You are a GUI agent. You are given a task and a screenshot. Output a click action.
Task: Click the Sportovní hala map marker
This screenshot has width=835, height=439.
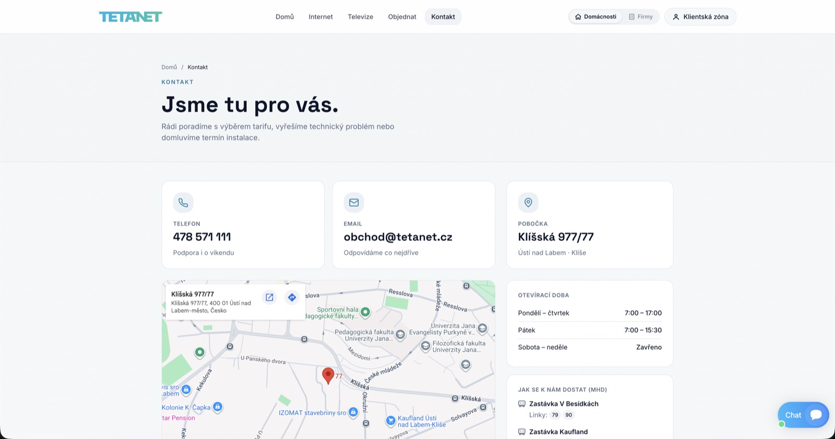(x=365, y=312)
